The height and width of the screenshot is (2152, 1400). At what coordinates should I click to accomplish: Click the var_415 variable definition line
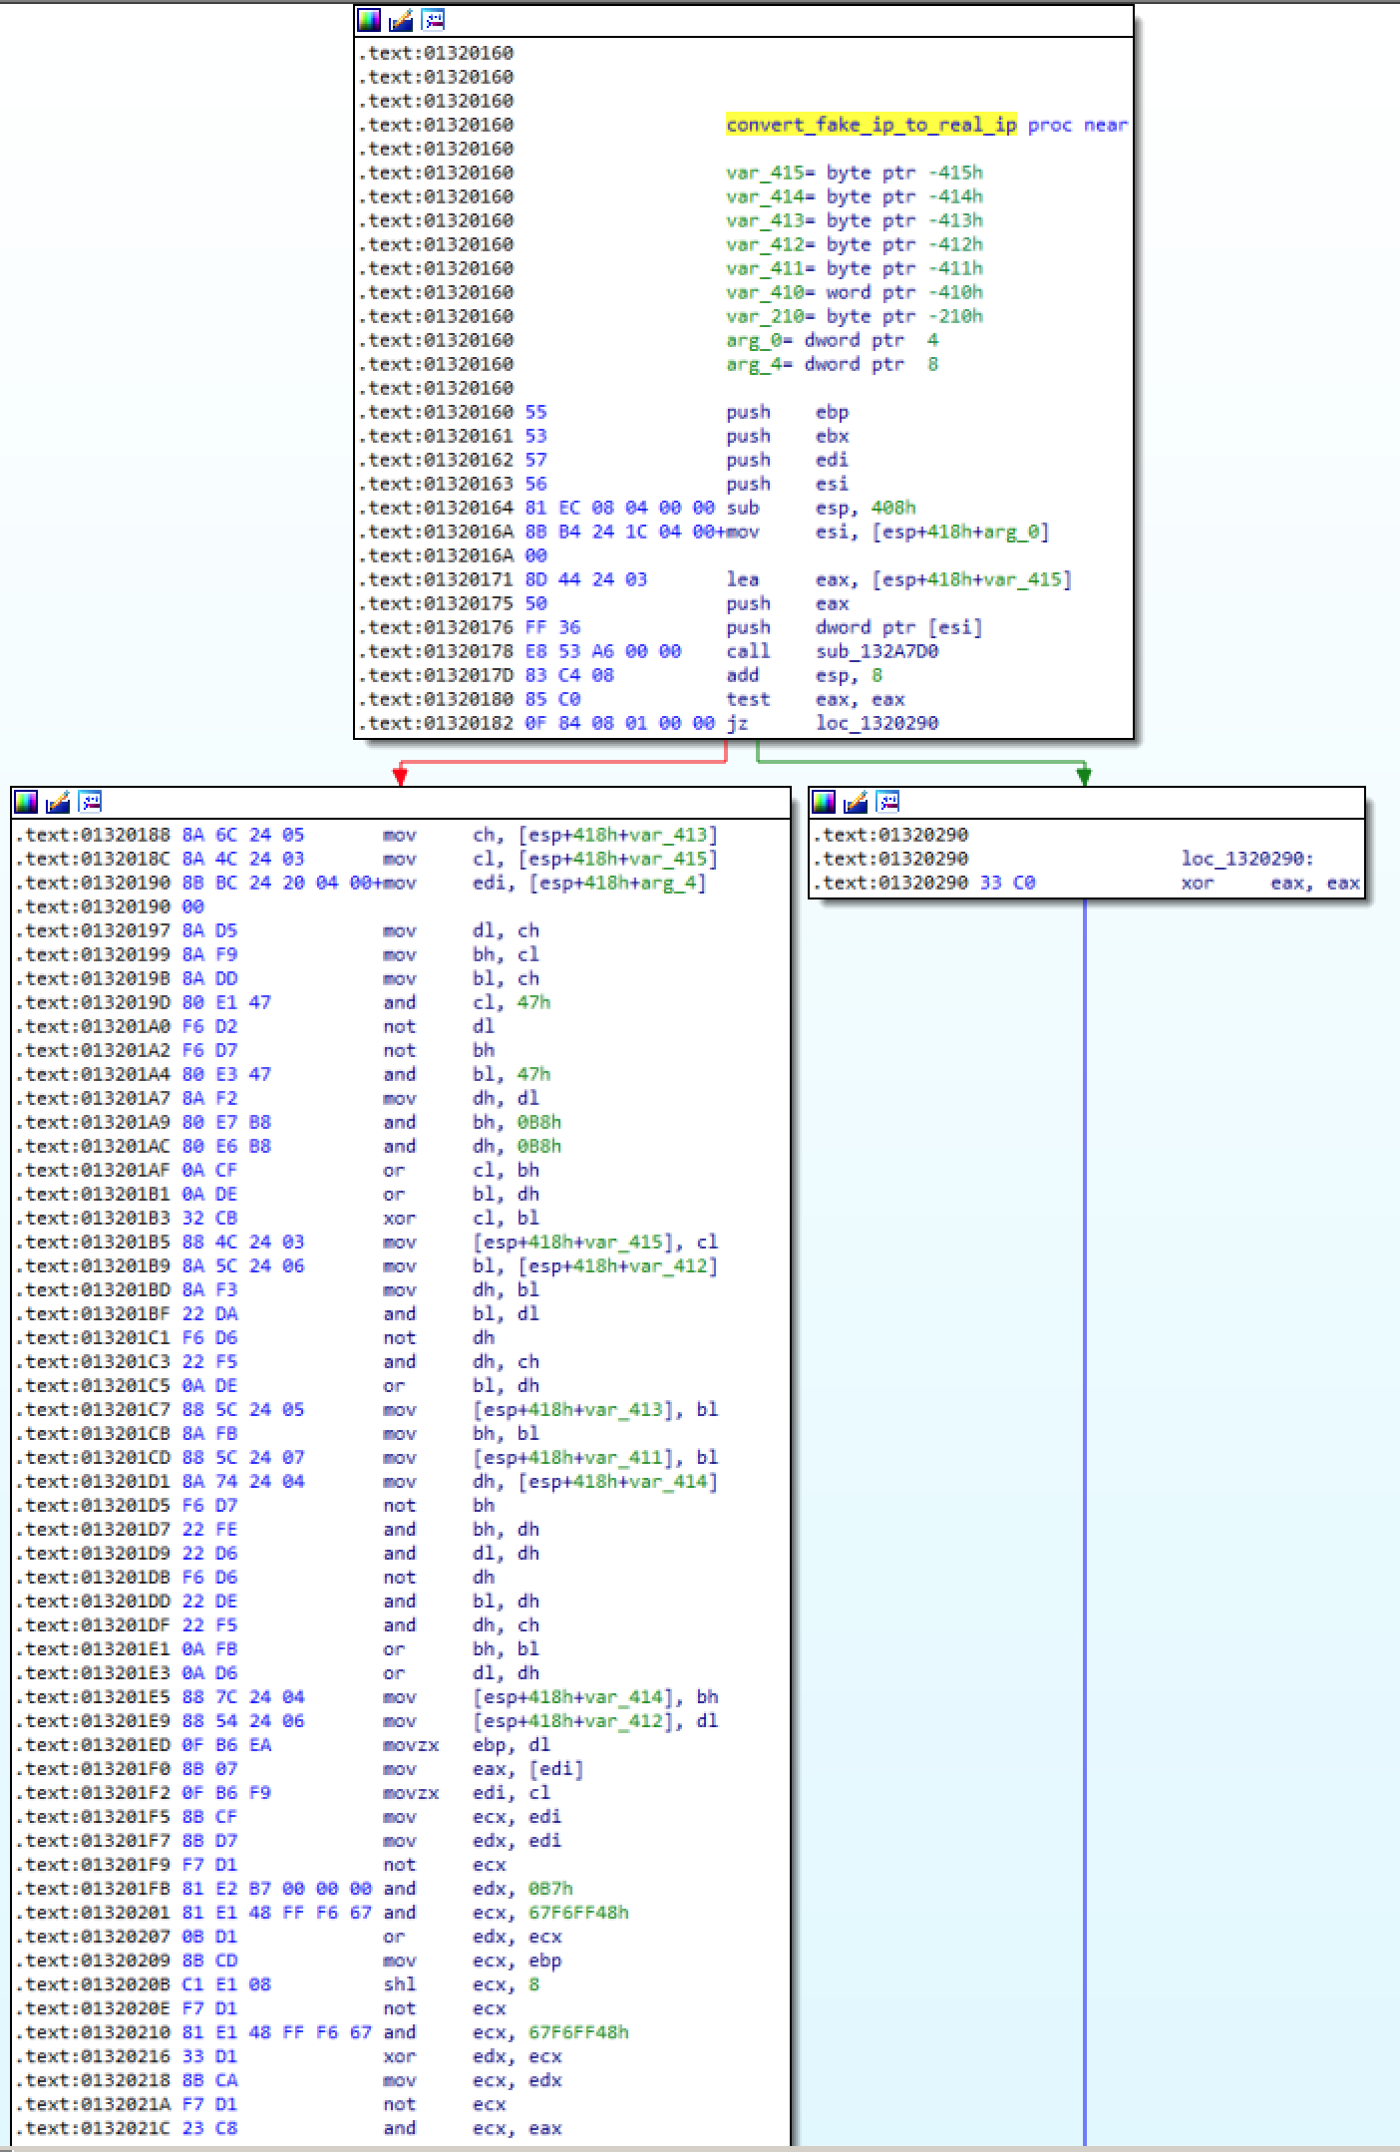click(854, 173)
